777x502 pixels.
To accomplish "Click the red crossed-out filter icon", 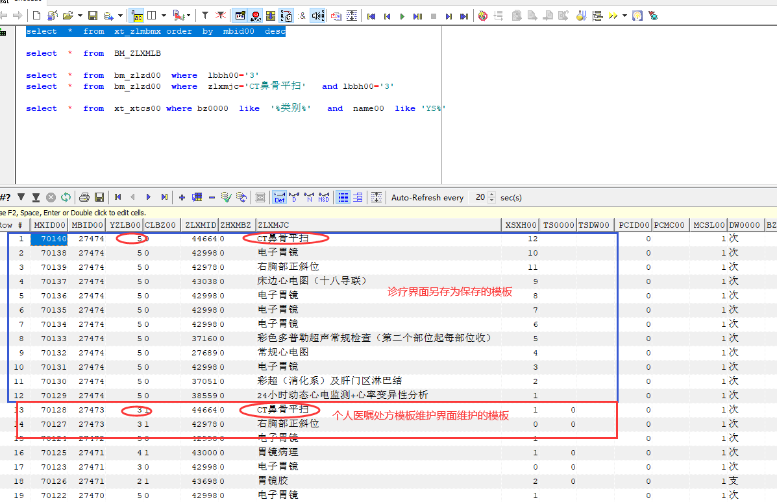I will click(x=221, y=16).
